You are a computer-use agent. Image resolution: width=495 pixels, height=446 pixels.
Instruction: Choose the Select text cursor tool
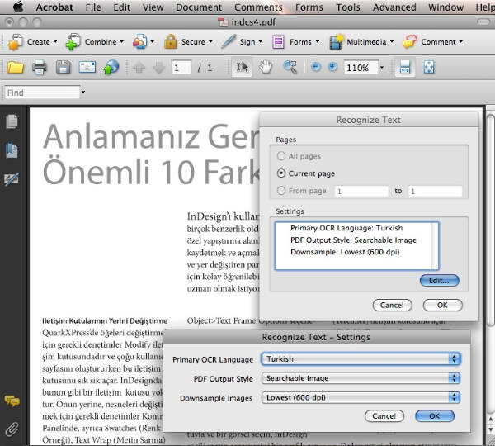[x=242, y=67]
